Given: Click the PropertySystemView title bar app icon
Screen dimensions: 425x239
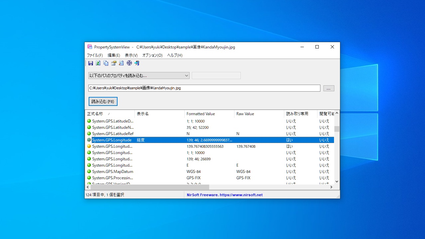Looking at the screenshot, I should 90,47.
